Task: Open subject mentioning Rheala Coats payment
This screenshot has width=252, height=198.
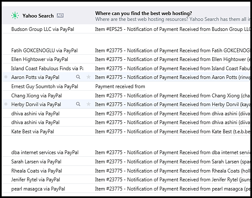Action: (173, 171)
